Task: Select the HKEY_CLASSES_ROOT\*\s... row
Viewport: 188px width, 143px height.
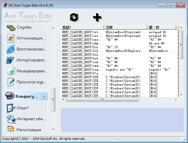Action: [x=120, y=73]
